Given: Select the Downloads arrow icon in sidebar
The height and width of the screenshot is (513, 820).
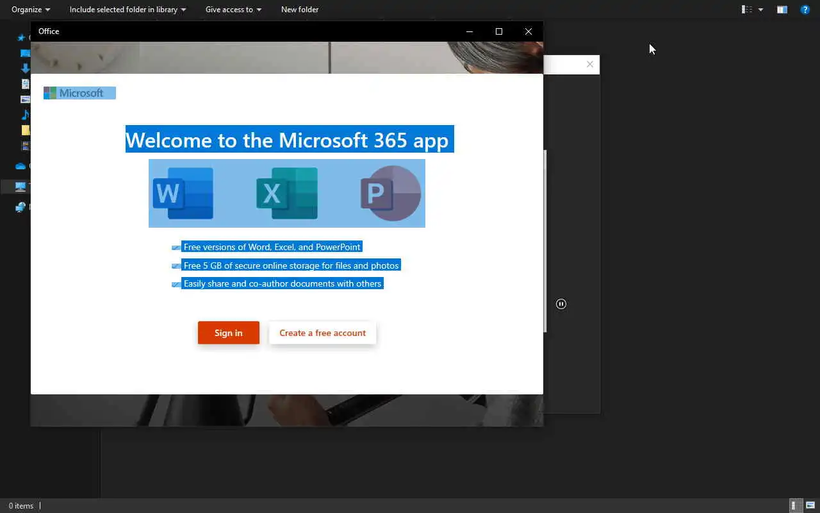Looking at the screenshot, I should (26, 68).
